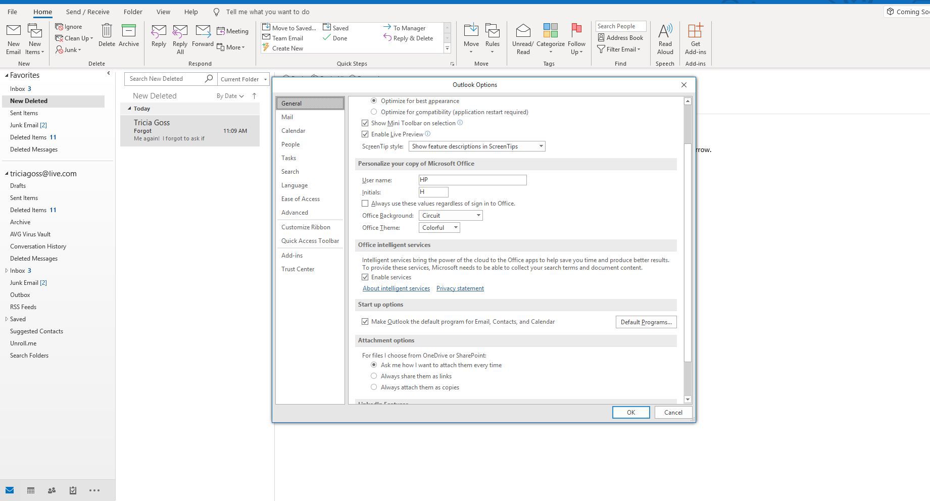Click the Delete trash can icon
This screenshot has height=501, width=930.
107,30
